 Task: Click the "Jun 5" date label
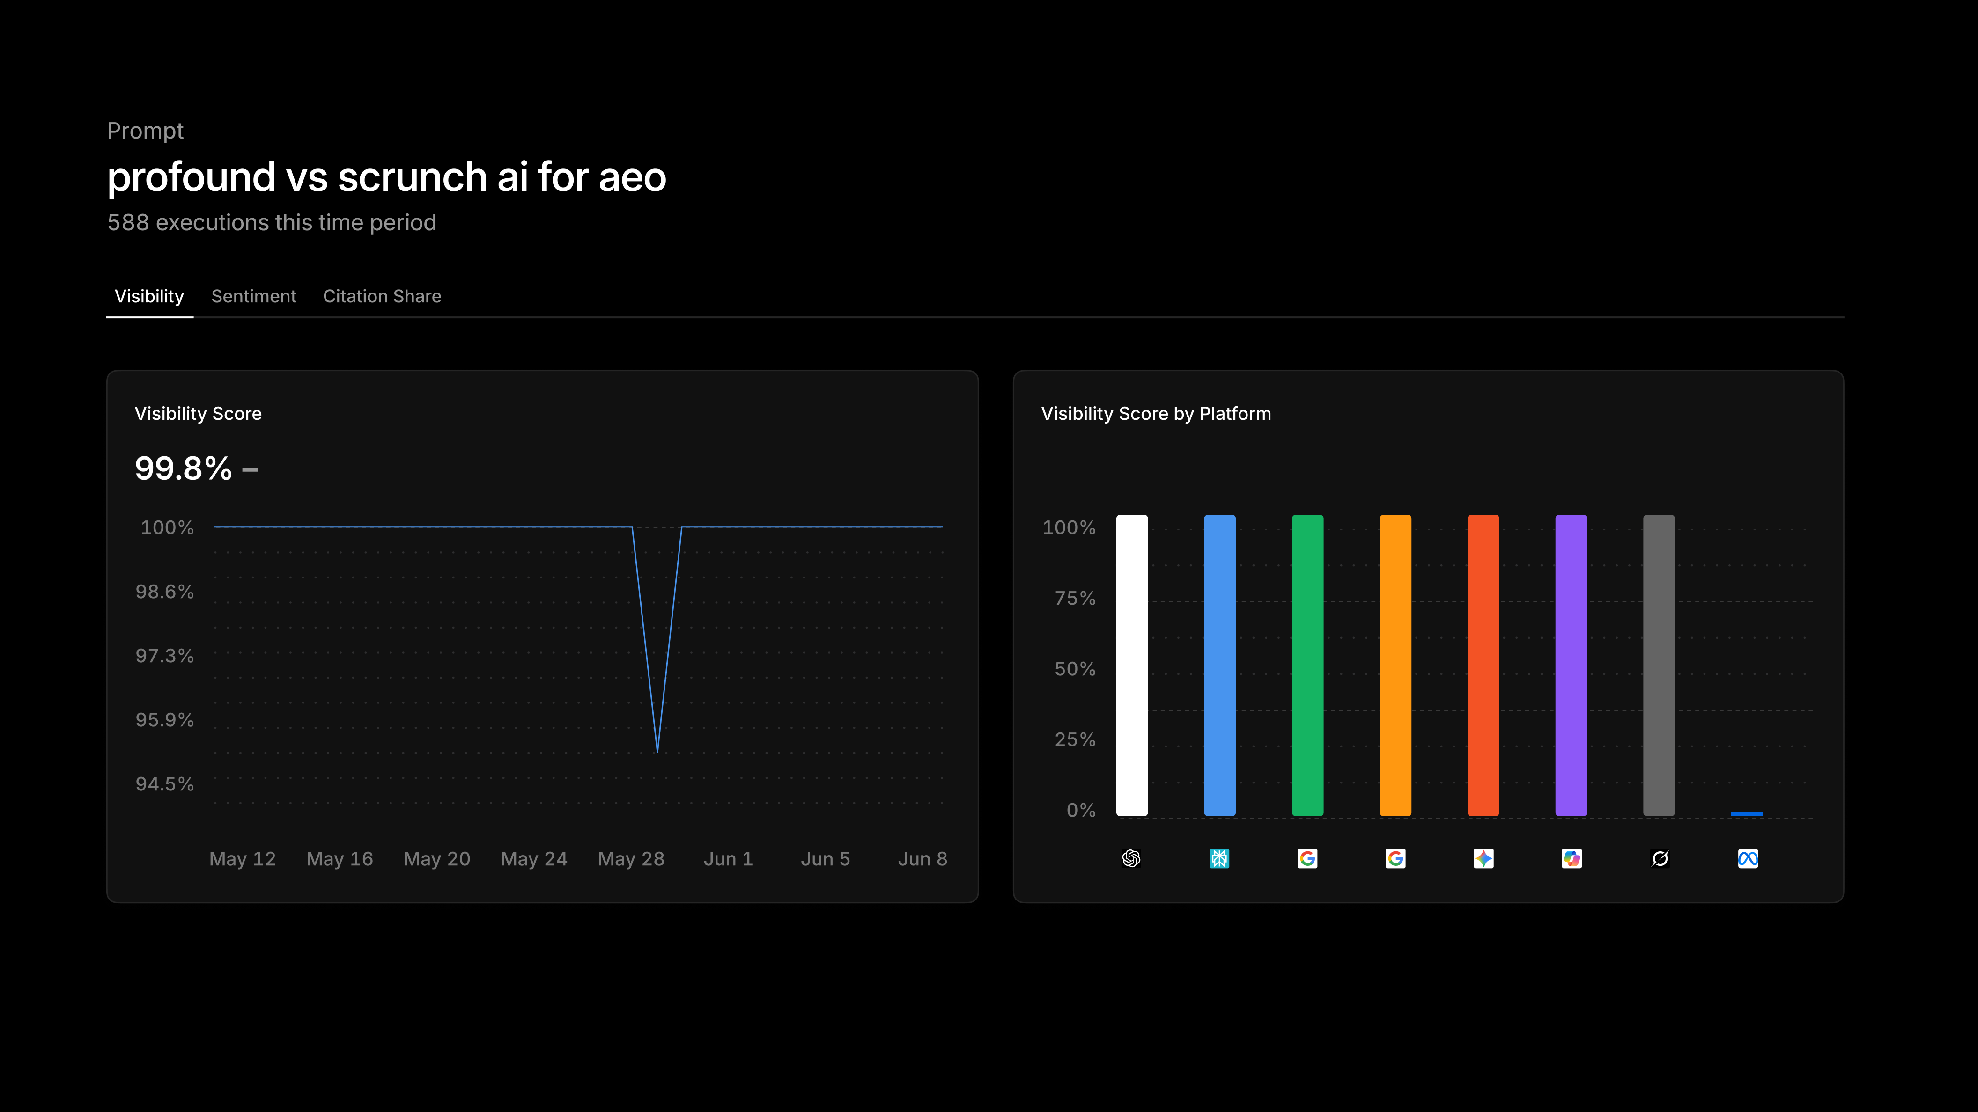(826, 859)
